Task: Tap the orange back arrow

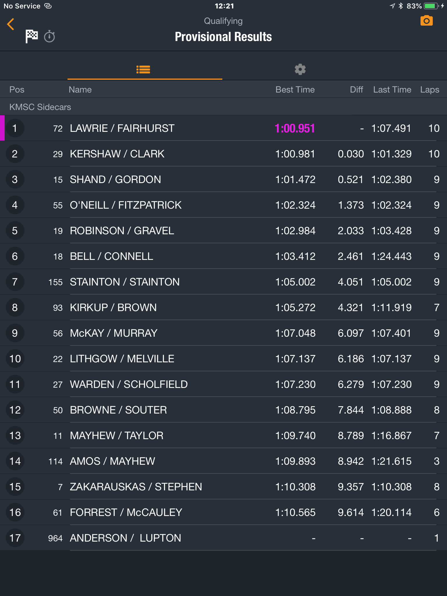Action: (11, 24)
